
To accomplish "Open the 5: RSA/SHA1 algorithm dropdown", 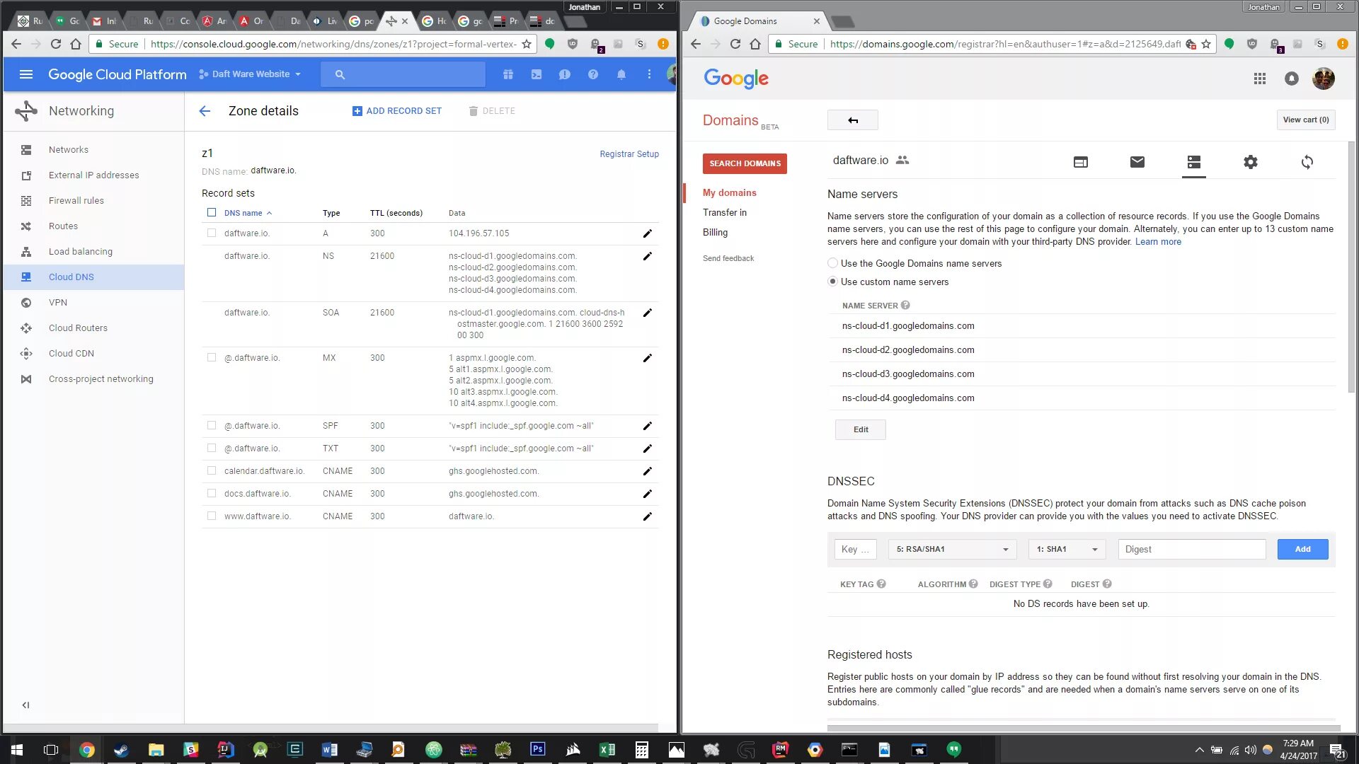I will coord(952,550).
